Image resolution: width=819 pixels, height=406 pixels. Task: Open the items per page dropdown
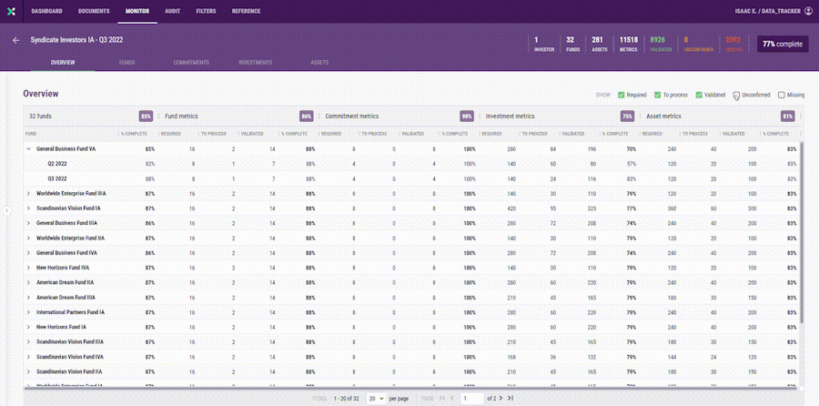[376, 398]
